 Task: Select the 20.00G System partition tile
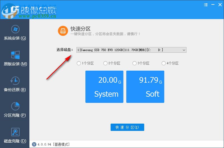104,87
